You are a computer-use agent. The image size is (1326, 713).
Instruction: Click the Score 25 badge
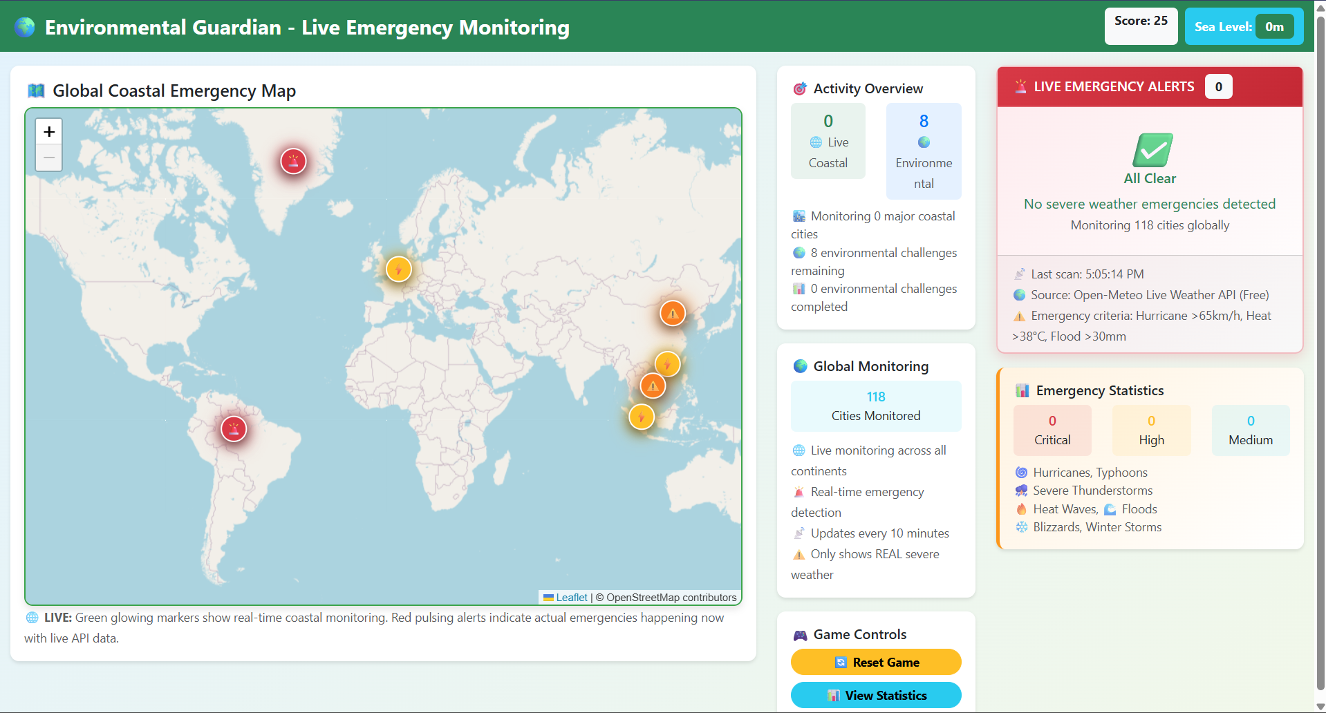pos(1140,26)
